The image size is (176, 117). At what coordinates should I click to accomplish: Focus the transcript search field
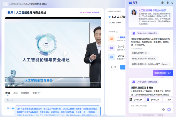point(53,100)
